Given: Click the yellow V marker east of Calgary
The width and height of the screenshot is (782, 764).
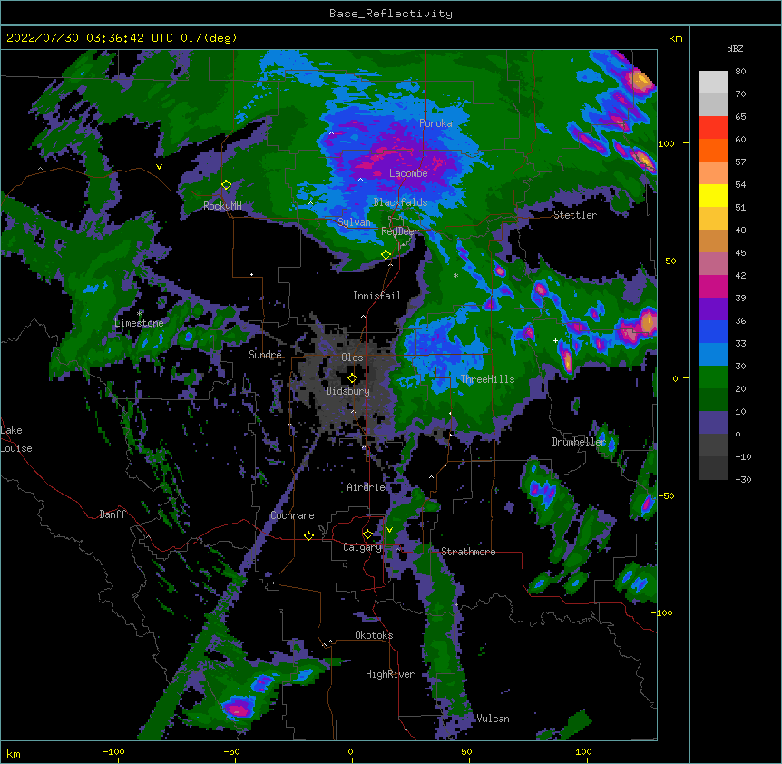Looking at the screenshot, I should [389, 530].
